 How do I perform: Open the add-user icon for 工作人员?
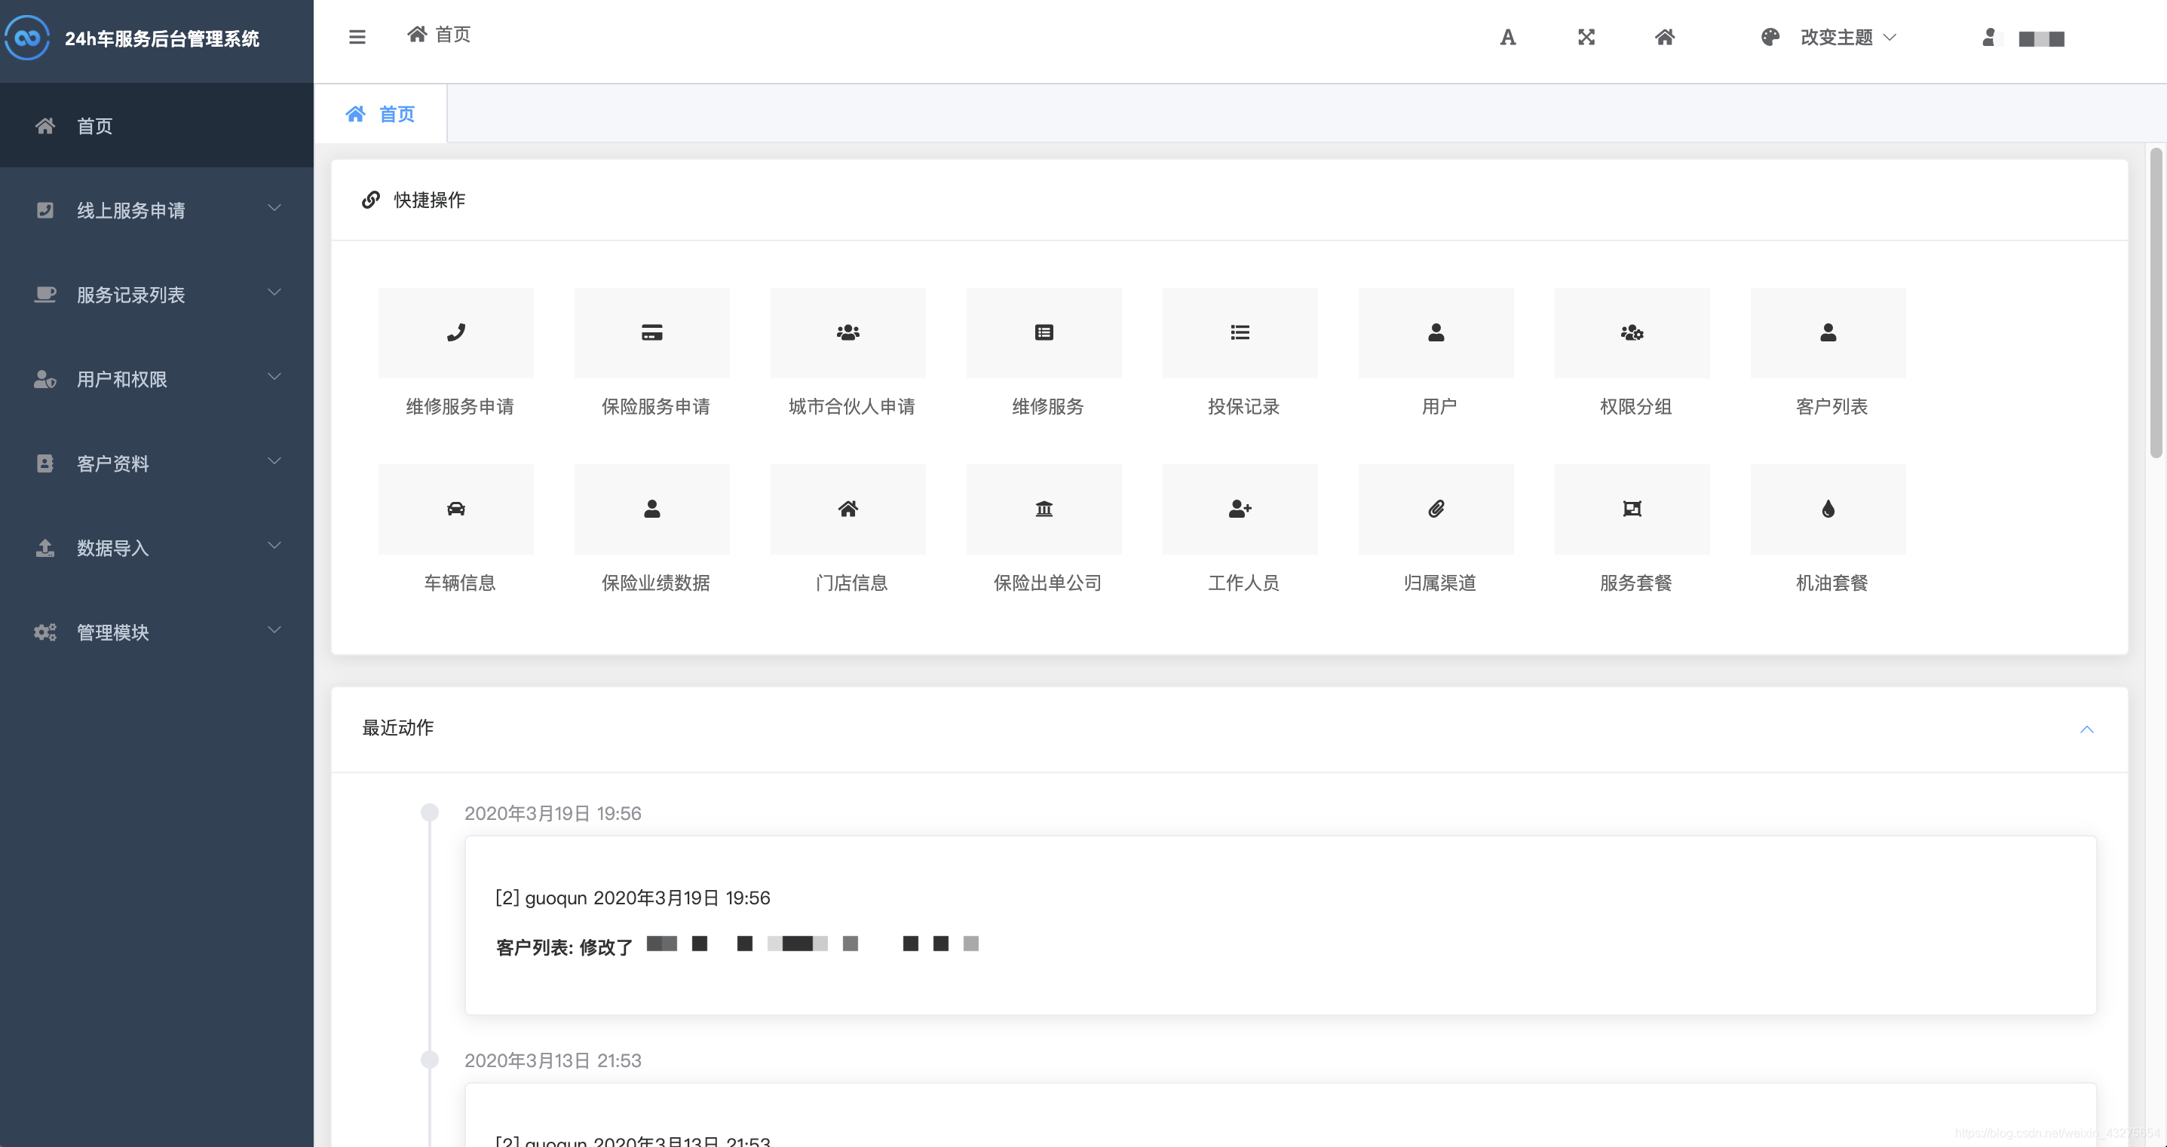click(1240, 509)
